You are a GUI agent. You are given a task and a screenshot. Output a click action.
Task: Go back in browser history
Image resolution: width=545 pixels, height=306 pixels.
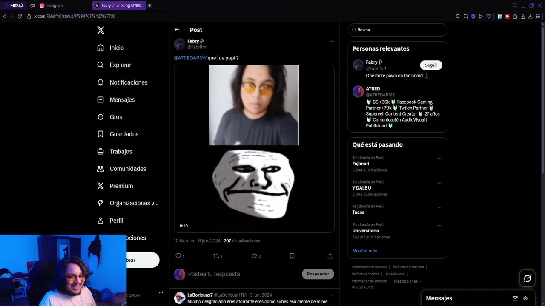point(4,16)
